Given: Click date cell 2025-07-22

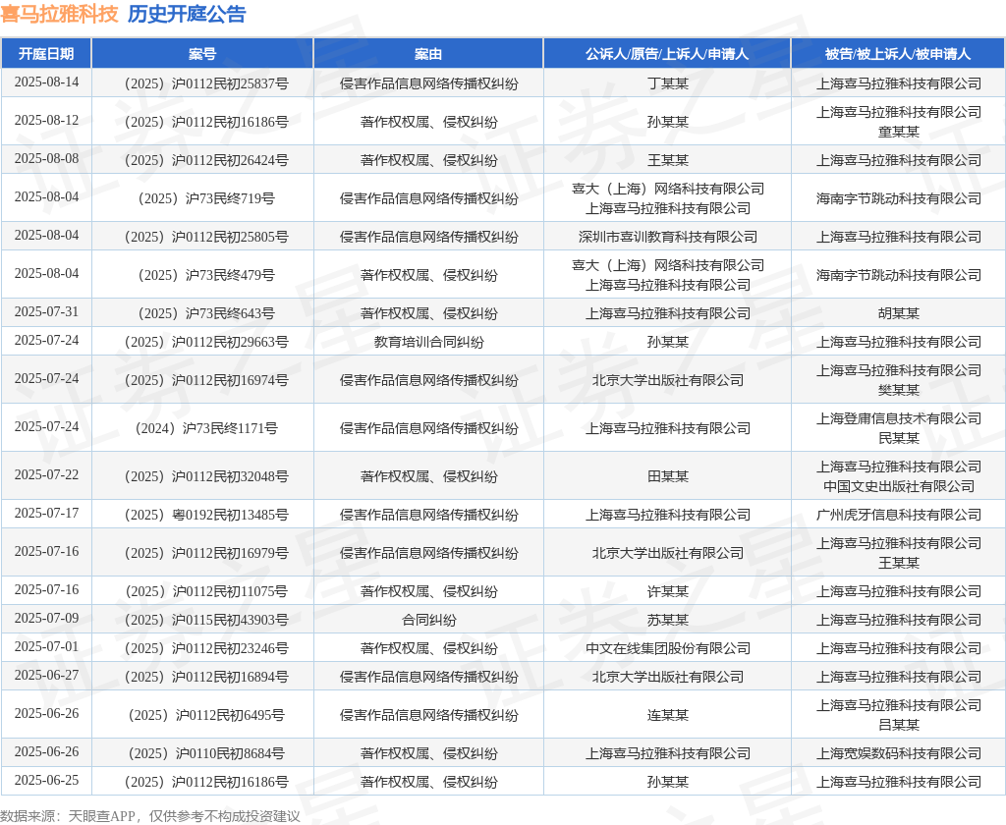Looking at the screenshot, I should point(46,474).
